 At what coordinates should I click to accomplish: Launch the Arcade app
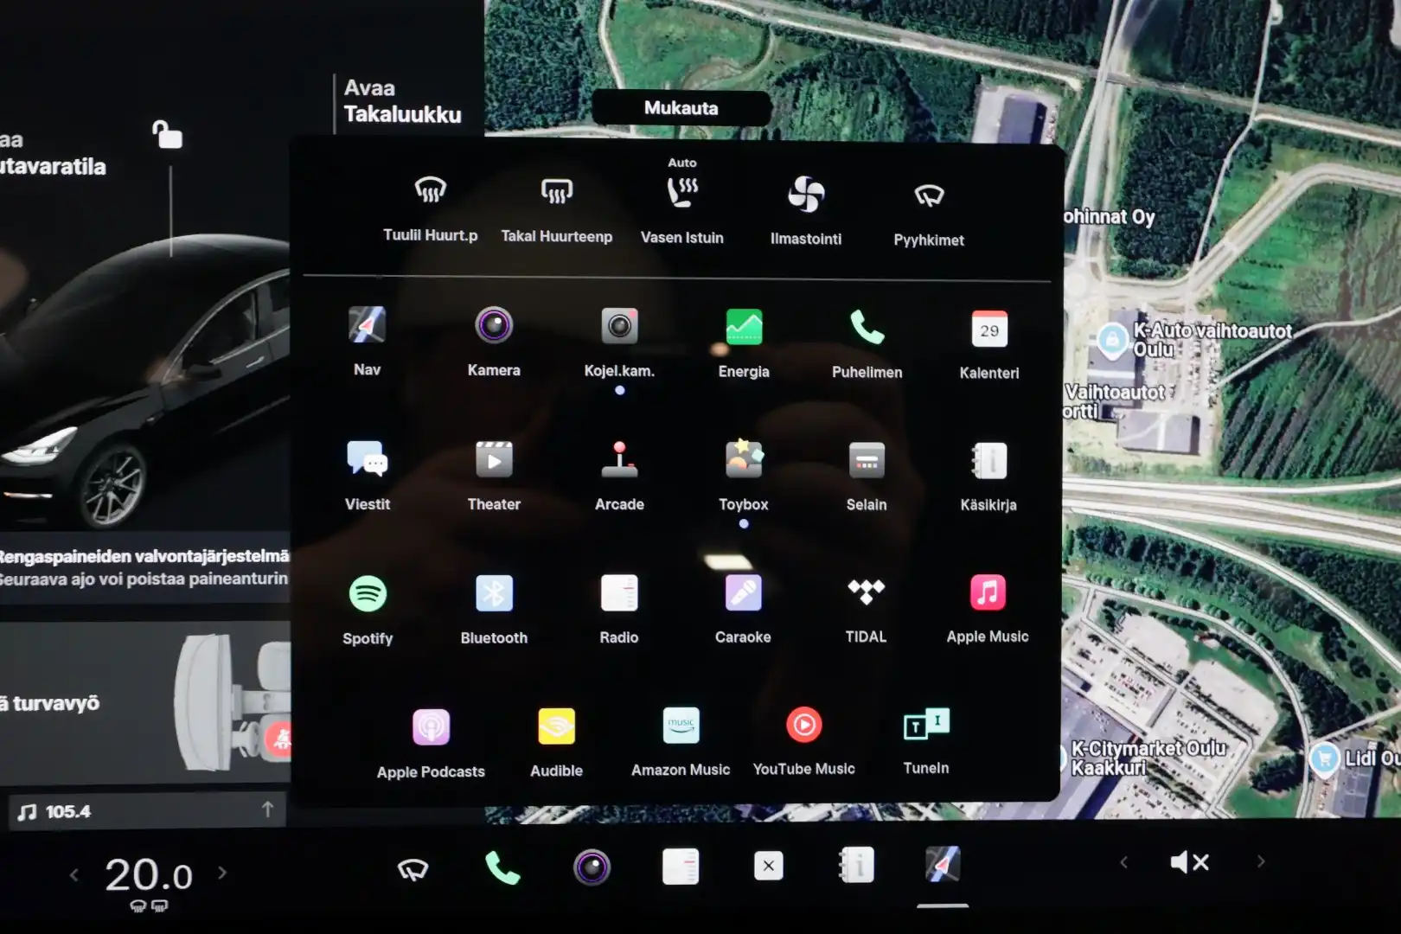click(x=619, y=460)
